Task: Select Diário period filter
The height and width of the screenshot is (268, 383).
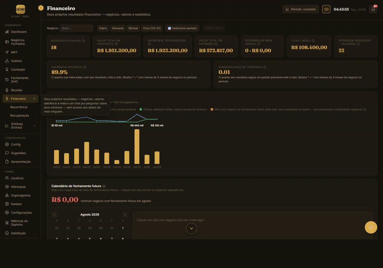Action: coord(103,28)
